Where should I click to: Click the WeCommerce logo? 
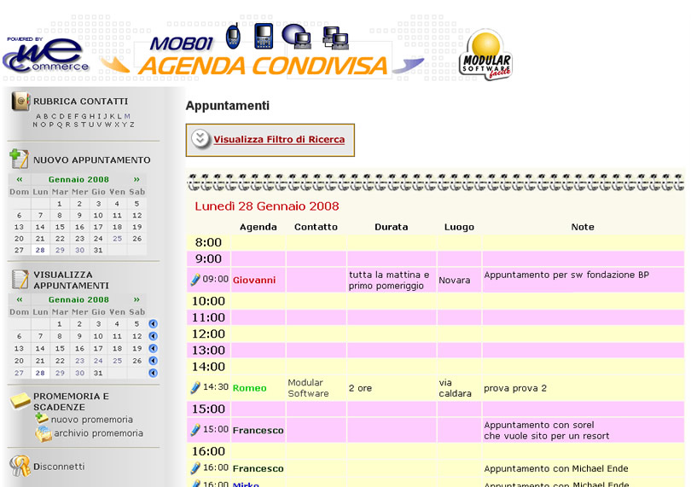point(46,55)
